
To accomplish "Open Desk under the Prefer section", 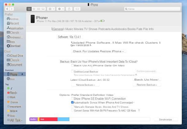I will pyautogui.click(x=13, y=33).
